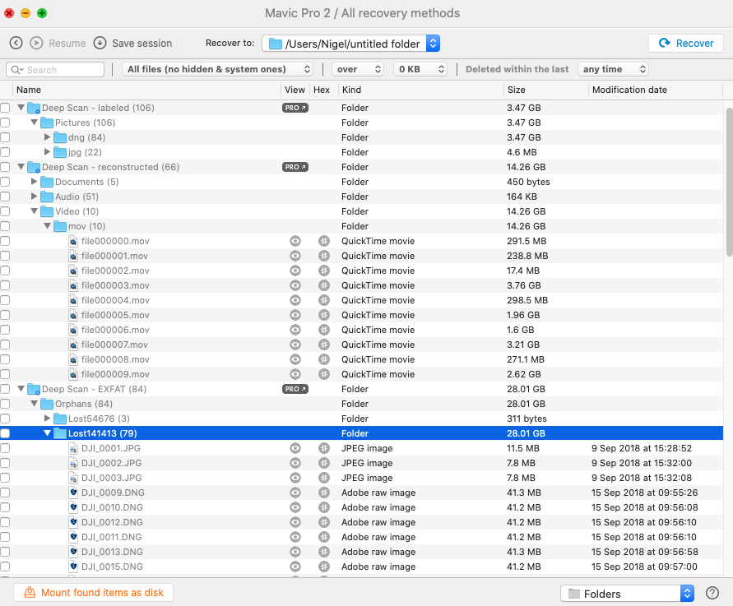The height and width of the screenshot is (606, 733).
Task: Expand the Lost54676 (3) folder
Action: (x=47, y=419)
